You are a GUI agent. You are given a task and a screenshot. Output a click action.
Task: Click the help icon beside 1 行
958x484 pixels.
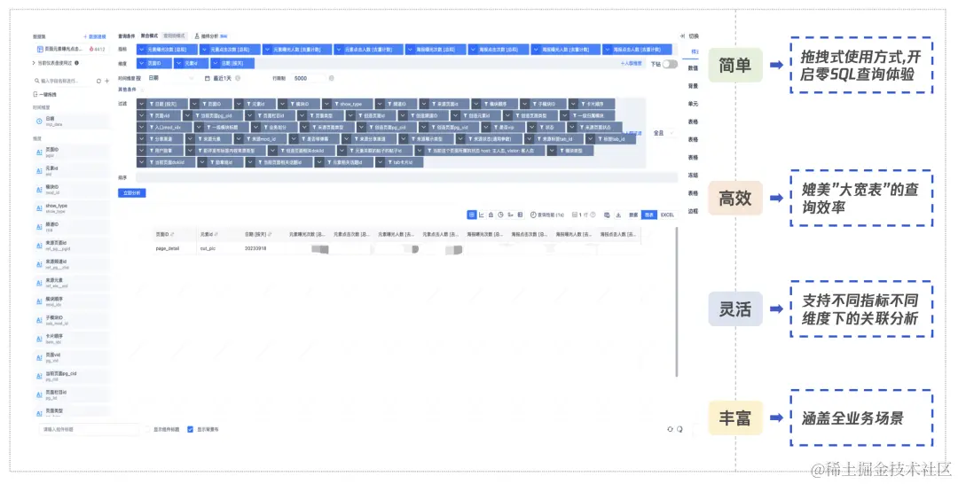tap(593, 215)
